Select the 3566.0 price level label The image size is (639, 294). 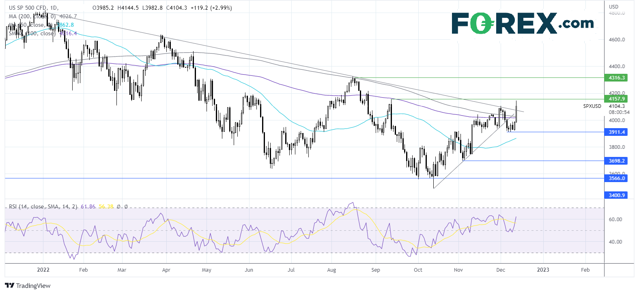coord(617,178)
